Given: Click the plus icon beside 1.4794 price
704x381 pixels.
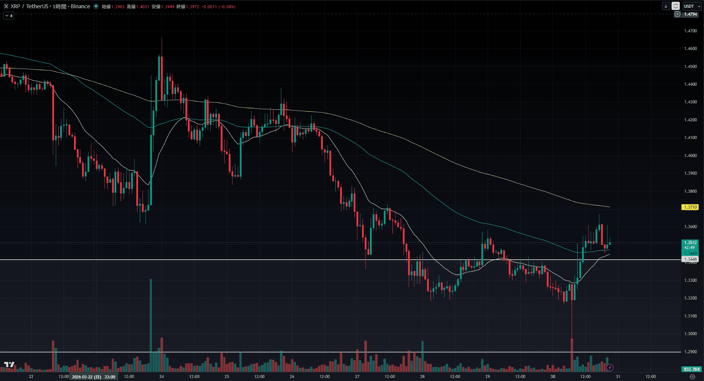Looking at the screenshot, I should (x=678, y=14).
